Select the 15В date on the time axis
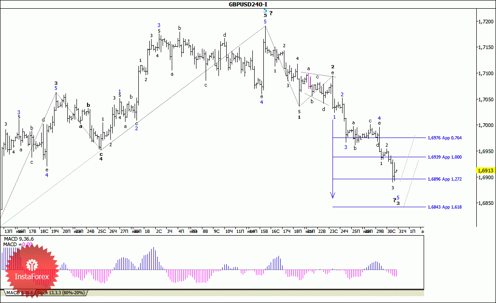 click(x=264, y=231)
